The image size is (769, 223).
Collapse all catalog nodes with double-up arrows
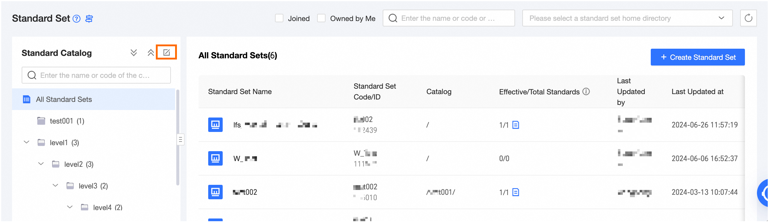click(x=151, y=53)
